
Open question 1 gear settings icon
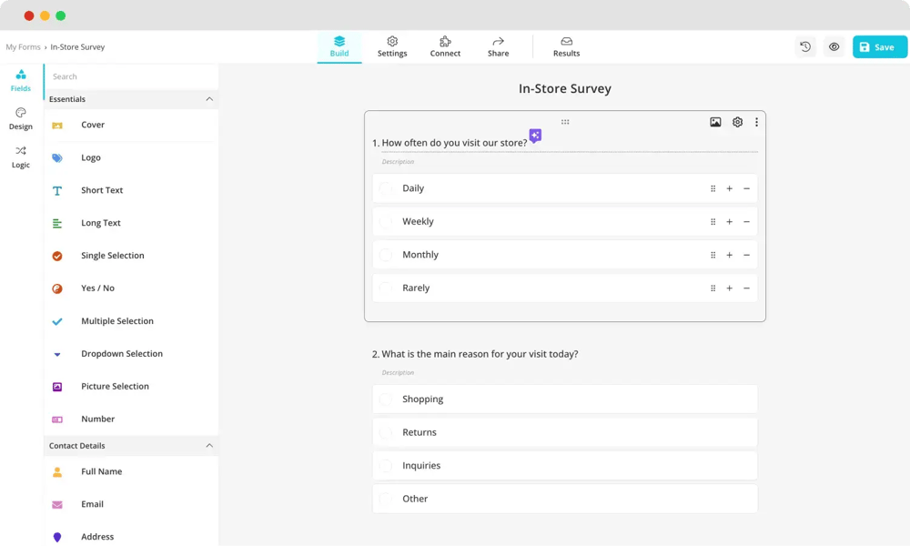737,122
